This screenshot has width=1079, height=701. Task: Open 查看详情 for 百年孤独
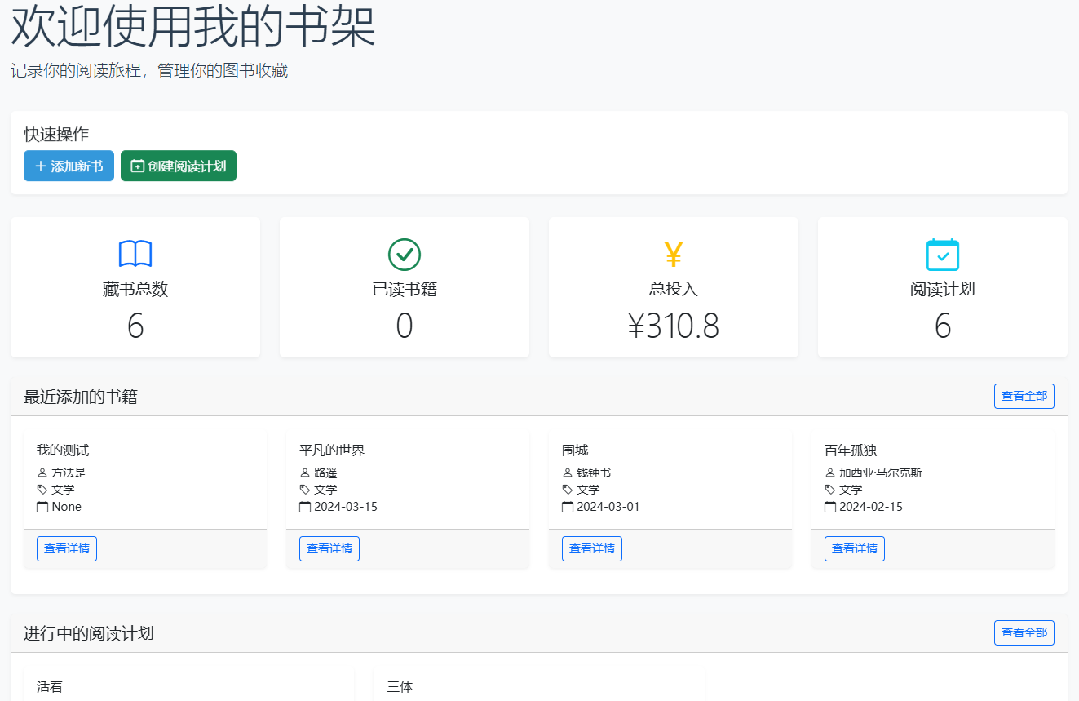[855, 548]
